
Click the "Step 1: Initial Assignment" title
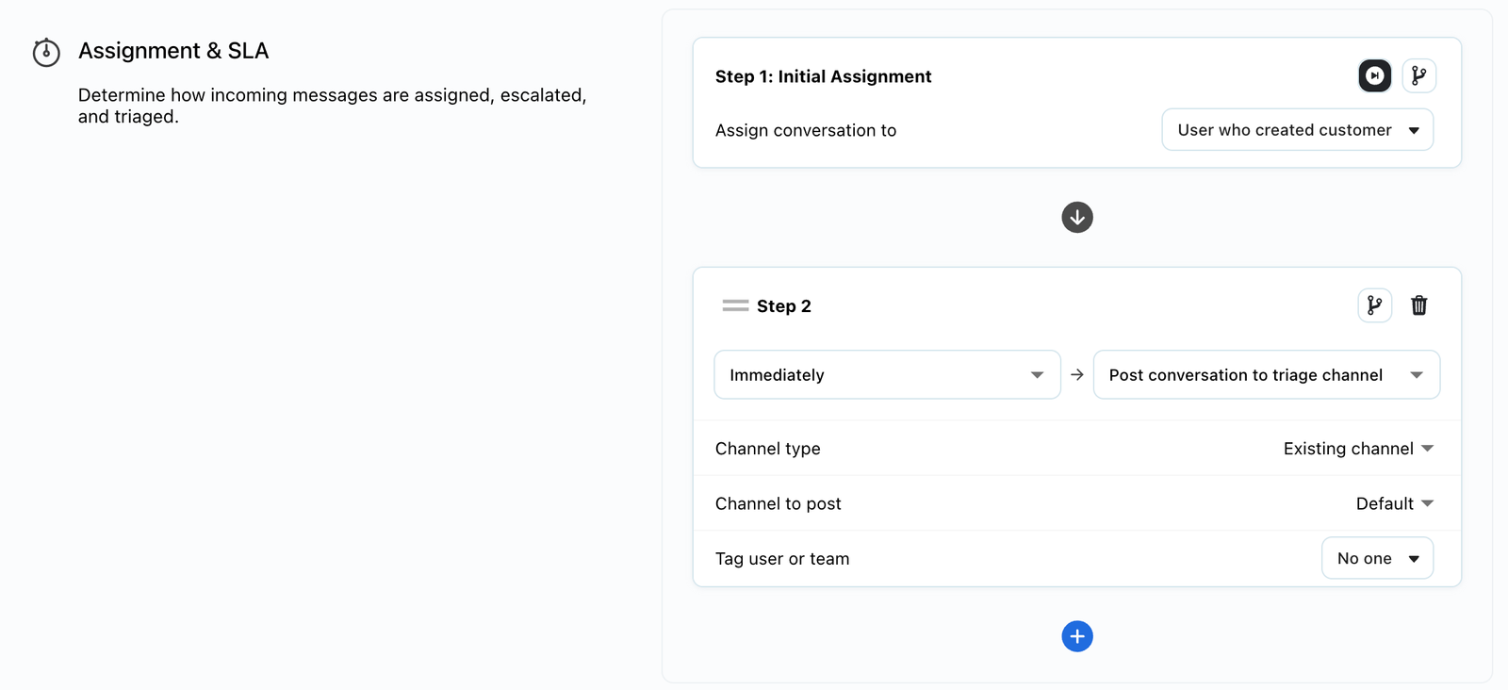click(x=823, y=76)
